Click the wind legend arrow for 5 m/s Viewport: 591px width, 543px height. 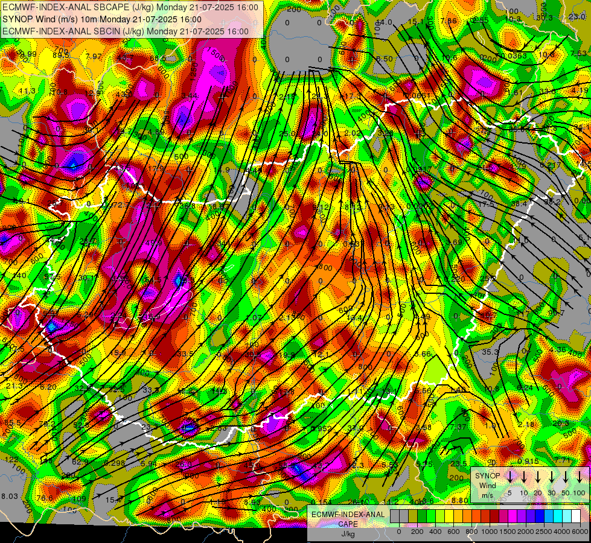[510, 477]
